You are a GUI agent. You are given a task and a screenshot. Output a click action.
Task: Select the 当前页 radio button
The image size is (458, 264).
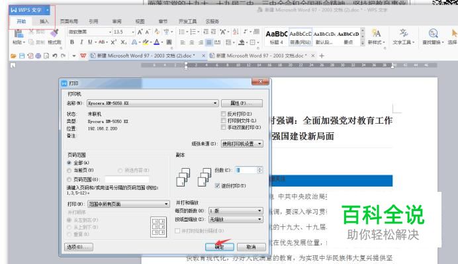coord(69,170)
